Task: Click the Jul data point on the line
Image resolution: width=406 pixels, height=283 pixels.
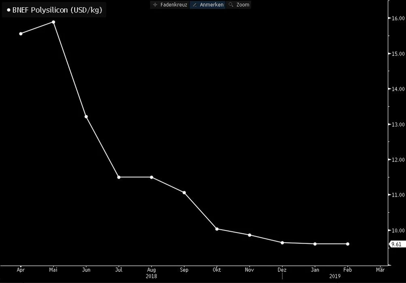Action: pos(119,177)
